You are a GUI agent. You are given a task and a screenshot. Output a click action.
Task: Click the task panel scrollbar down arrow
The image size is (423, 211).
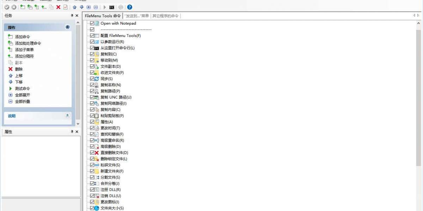click(78, 123)
